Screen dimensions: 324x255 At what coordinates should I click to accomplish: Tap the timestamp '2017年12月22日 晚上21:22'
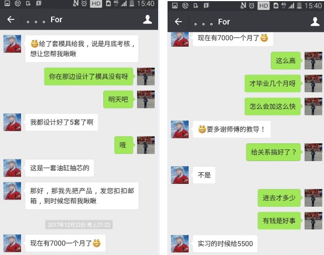[79, 225]
